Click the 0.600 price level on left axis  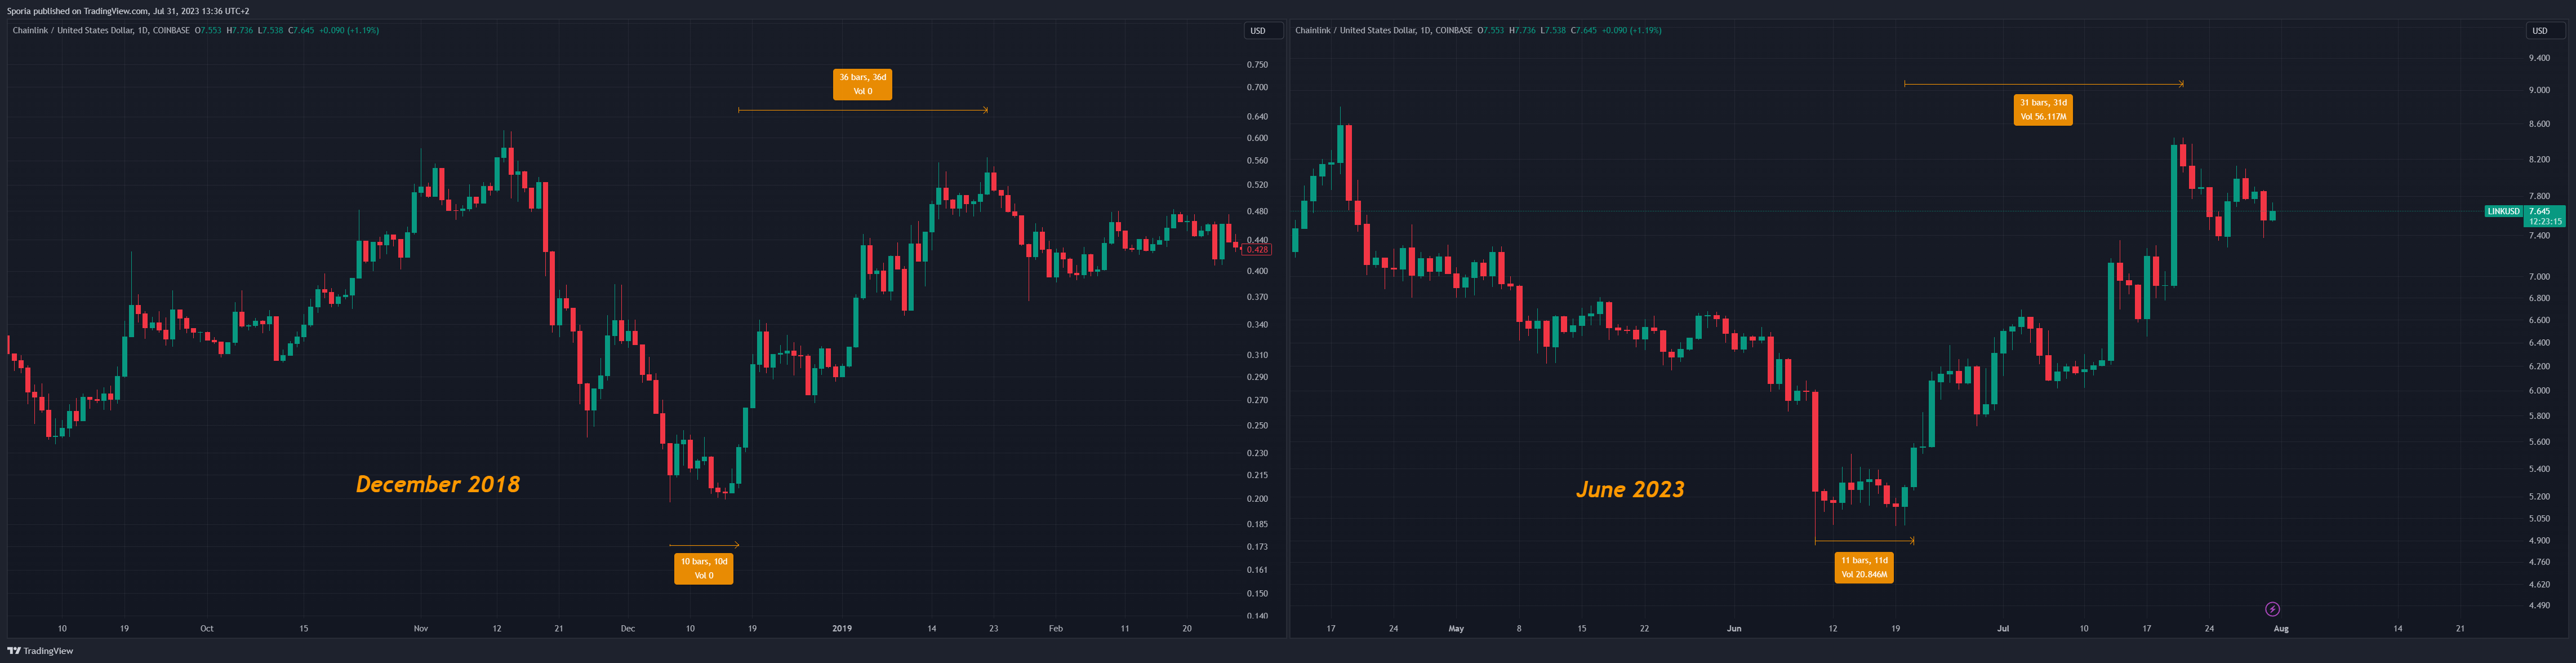1257,138
